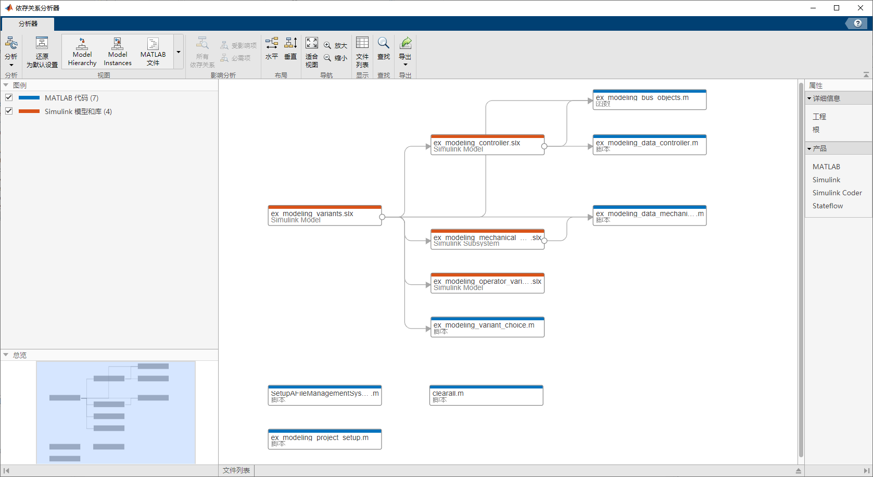The width and height of the screenshot is (873, 477).
Task: Select the ex_modeling_variants.slx node
Action: pos(324,216)
